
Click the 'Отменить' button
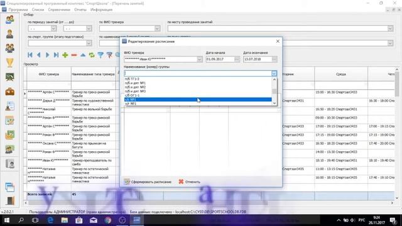coord(189,181)
